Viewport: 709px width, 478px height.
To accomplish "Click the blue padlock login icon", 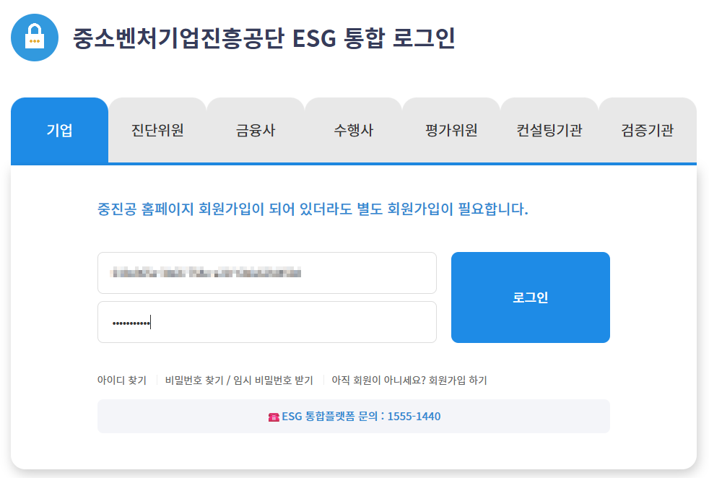I will tap(35, 38).
